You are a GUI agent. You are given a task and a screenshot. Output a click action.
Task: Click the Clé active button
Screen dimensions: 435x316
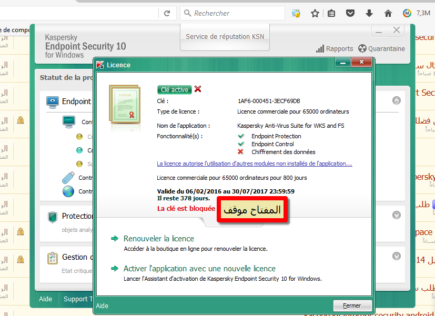coord(175,89)
